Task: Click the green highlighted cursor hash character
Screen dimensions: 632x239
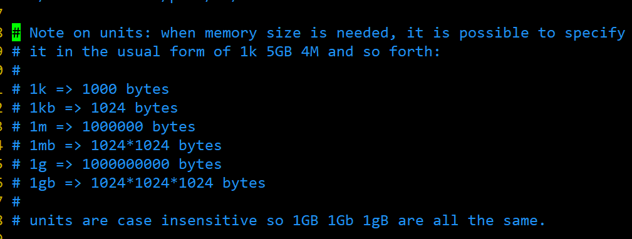Action: pyautogui.click(x=16, y=33)
